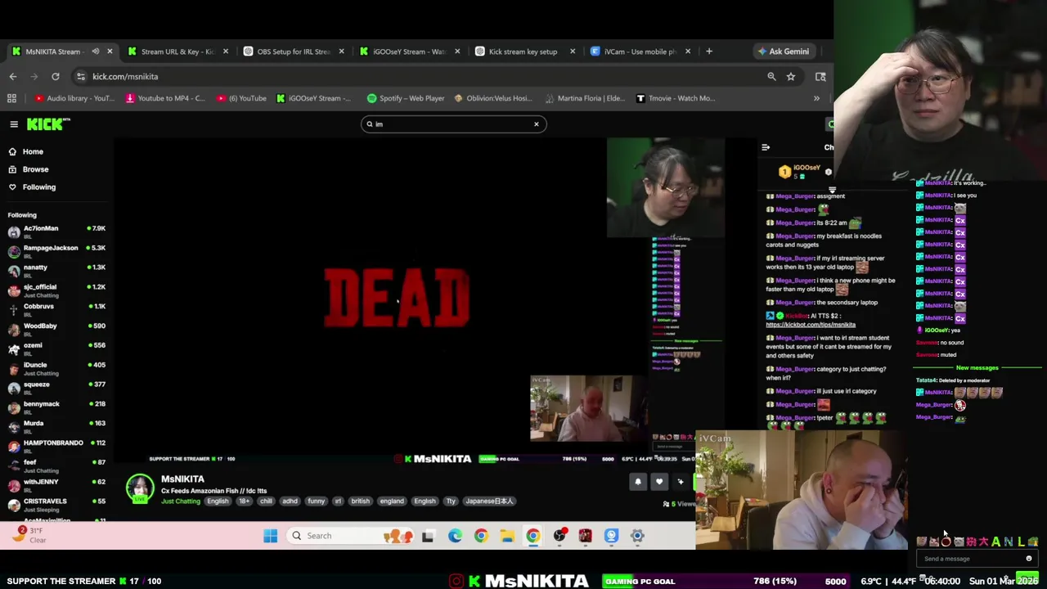Bookmark this page with the star icon
The image size is (1047, 589).
pos(791,76)
